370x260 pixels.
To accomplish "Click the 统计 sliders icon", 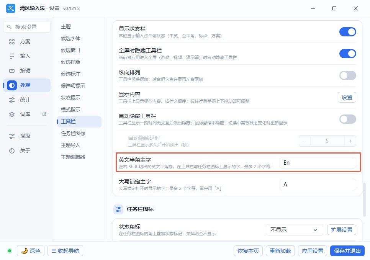I will pyautogui.click(x=12, y=100).
